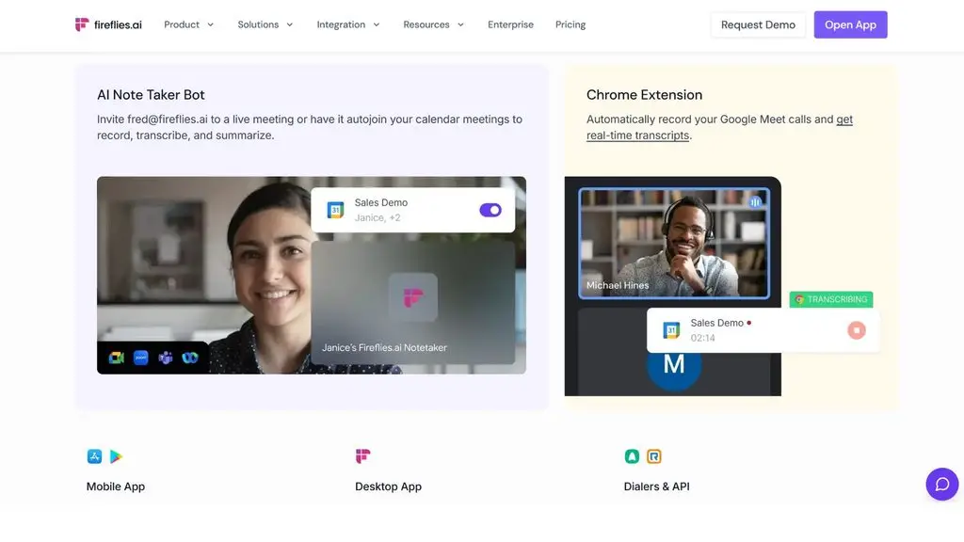Select the Desktop App heading
Viewport: 964px width, 542px height.
(388, 486)
